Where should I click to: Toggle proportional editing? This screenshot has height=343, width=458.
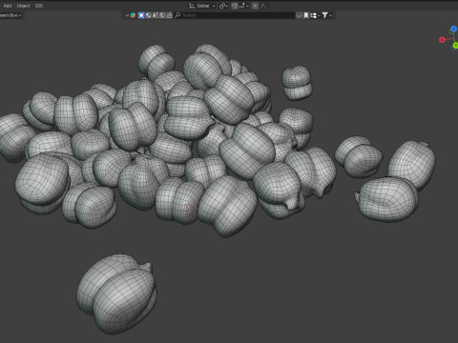click(255, 6)
